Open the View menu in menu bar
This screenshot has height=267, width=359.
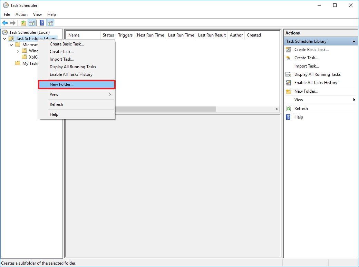(37, 14)
